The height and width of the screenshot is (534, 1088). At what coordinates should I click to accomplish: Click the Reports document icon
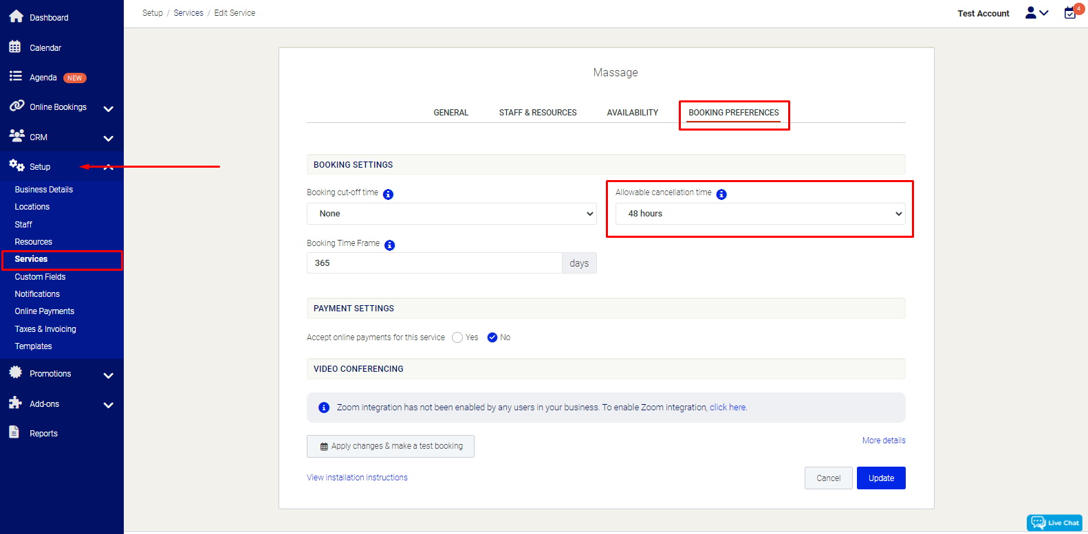(14, 432)
